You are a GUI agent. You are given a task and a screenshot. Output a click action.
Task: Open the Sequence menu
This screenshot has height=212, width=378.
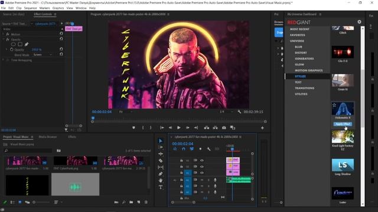tap(30, 8)
